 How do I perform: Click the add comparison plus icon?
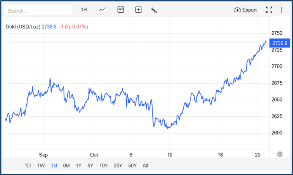[138, 10]
